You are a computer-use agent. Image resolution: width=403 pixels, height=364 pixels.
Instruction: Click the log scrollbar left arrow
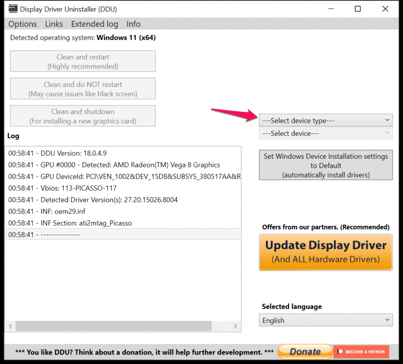(x=11, y=326)
